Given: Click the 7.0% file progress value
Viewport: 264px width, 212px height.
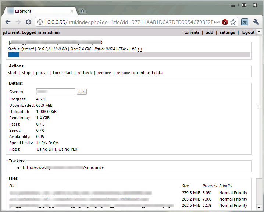Looking at the screenshot, I should coord(207,199).
